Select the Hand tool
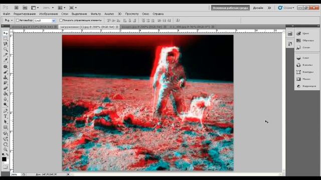The image size is (321, 180). [6, 144]
